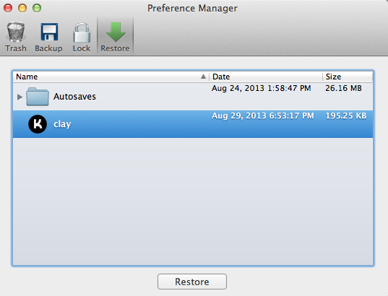
Task: Click date Aug 29, 2013 6:53:17 PM
Action: 263,116
